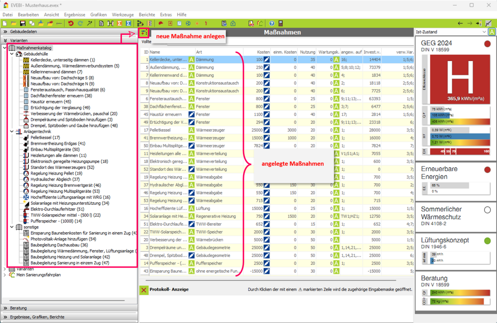Toggle the green A button beside Ist-Zustand
497x323 pixels.
coord(492,32)
